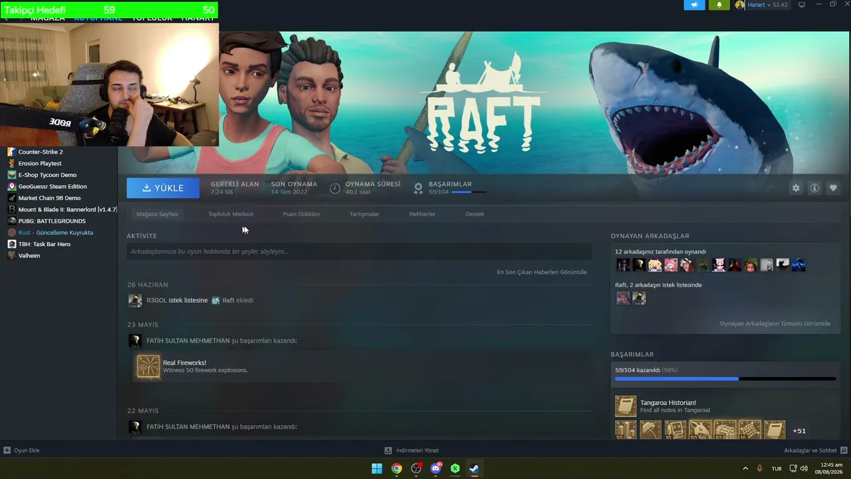
Task: Click the microphone icon in system tray
Action: (x=759, y=469)
